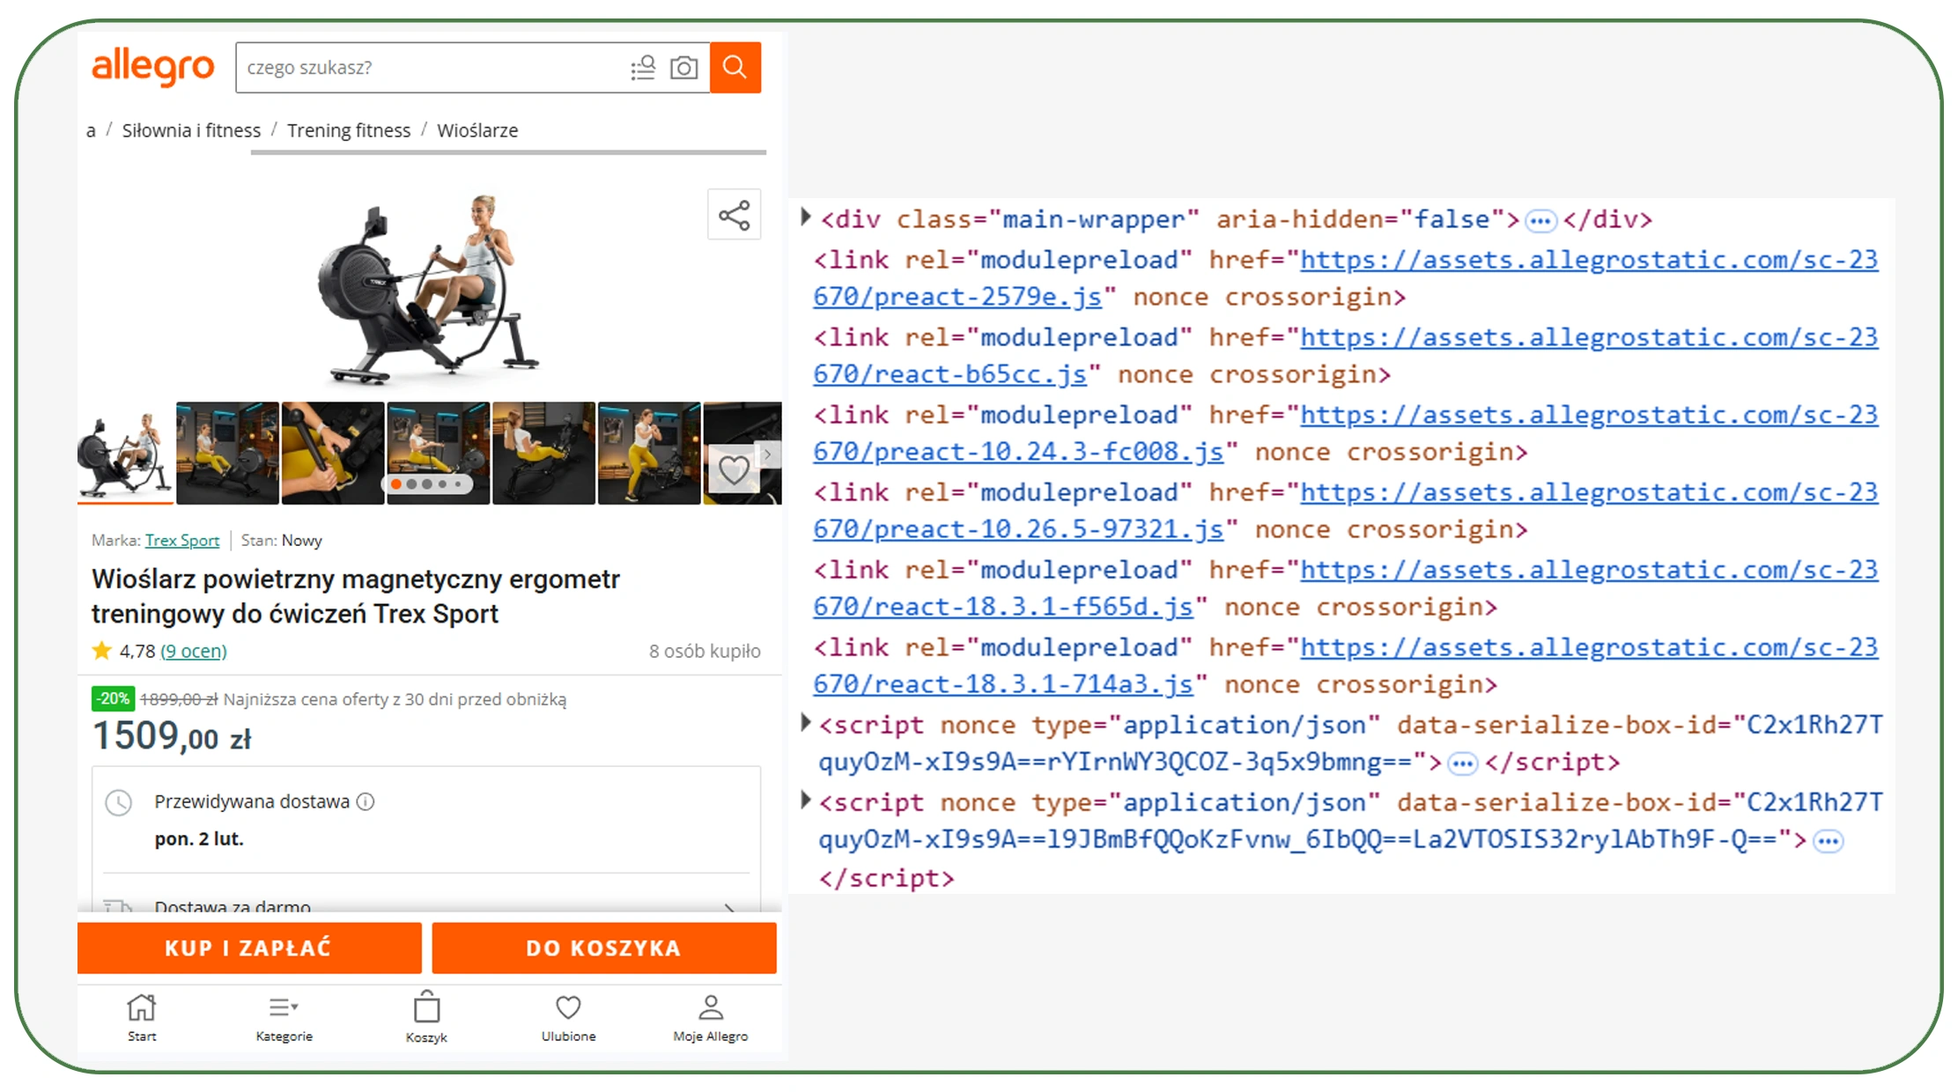Open the 9 ocen ratings link
Image resolution: width=1958 pixels, height=1092 pixels.
[x=194, y=652]
